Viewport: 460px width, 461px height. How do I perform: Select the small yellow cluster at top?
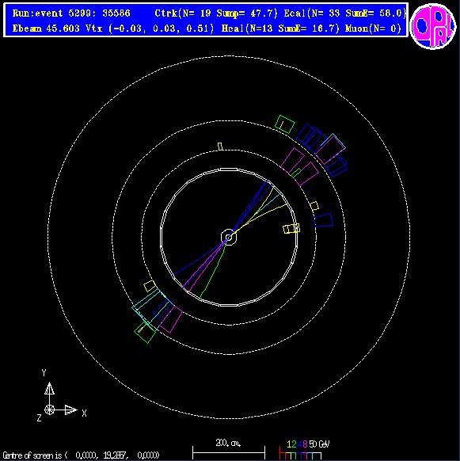coord(220,147)
